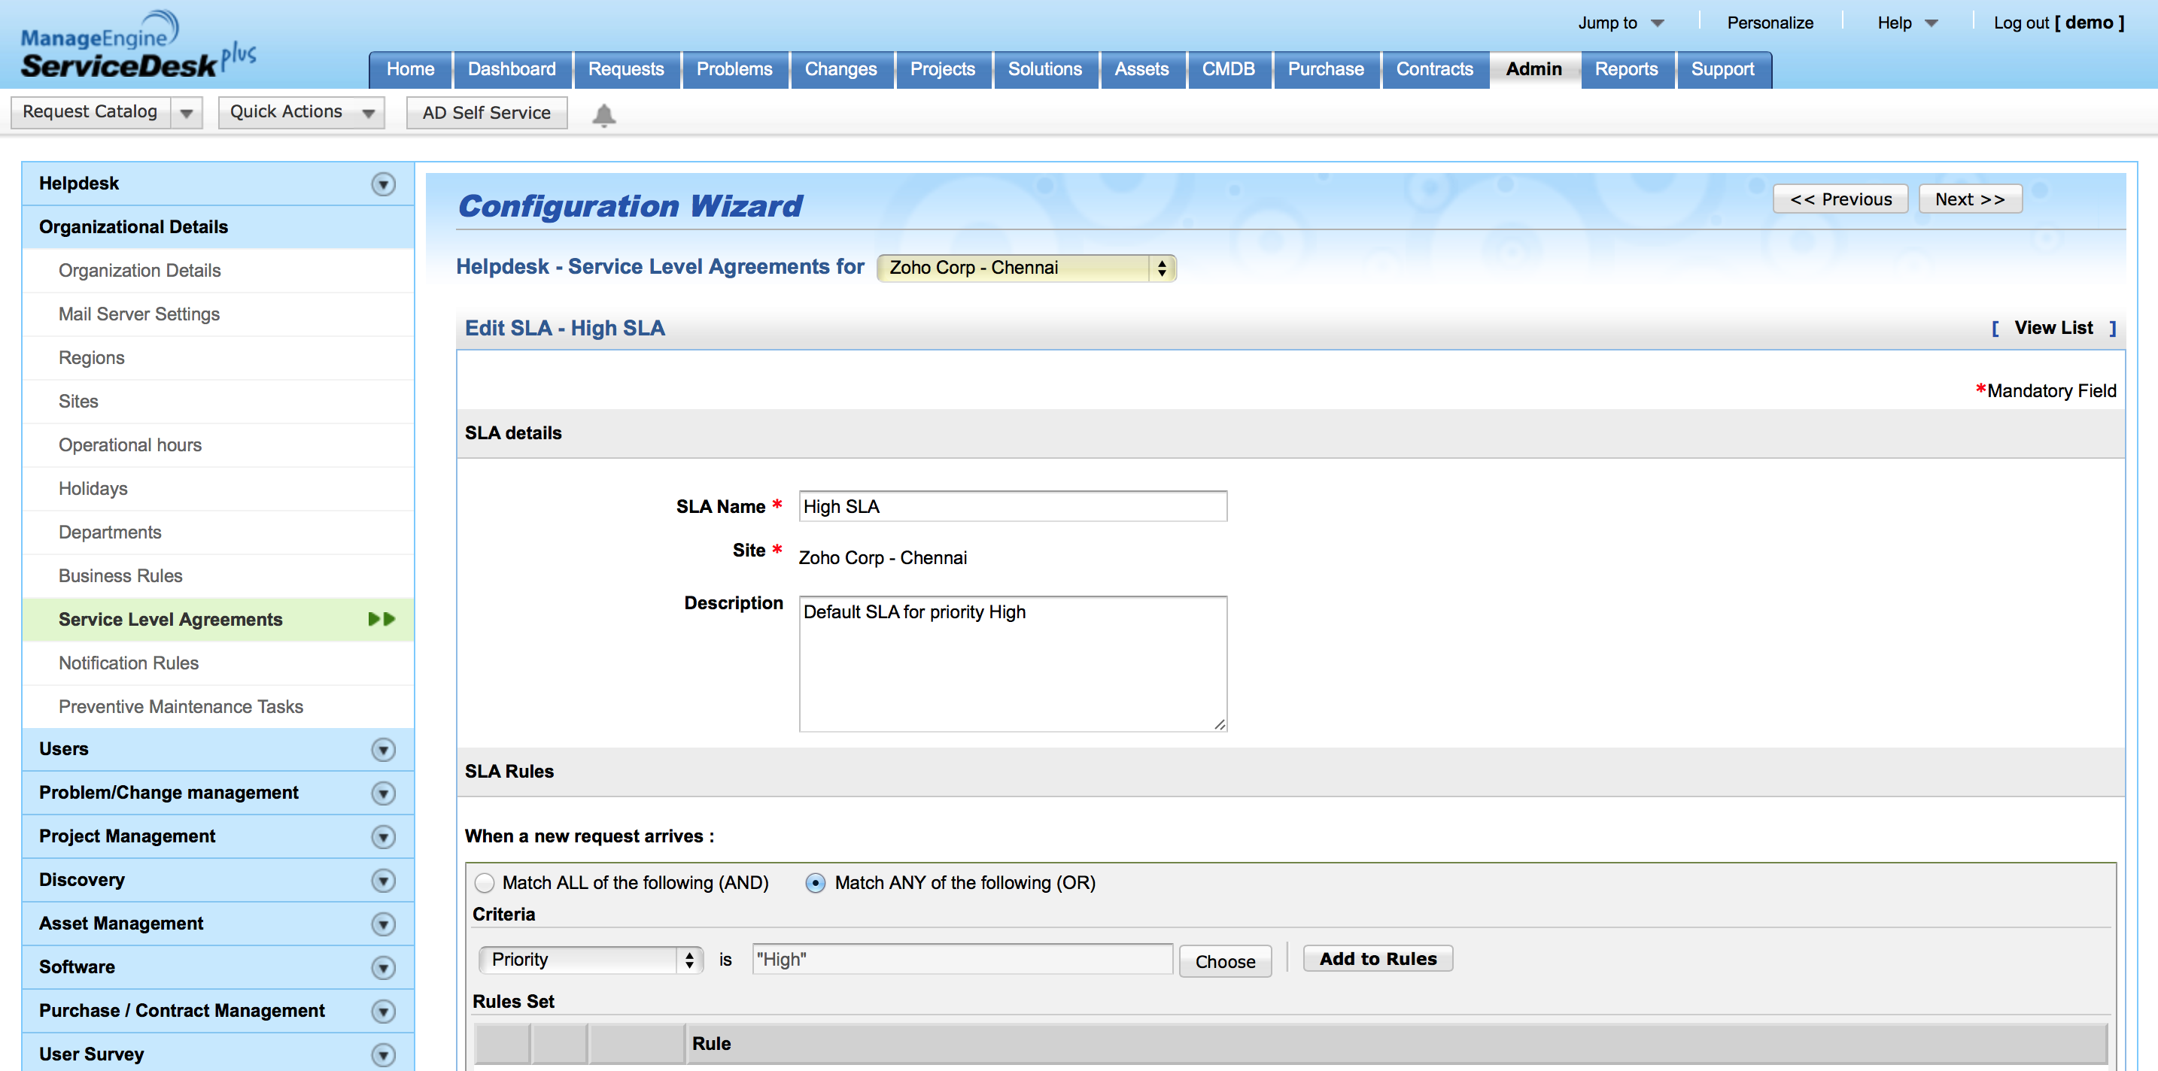Viewport: 2158px width, 1071px height.
Task: Click the Add to Rules button
Action: click(1377, 959)
